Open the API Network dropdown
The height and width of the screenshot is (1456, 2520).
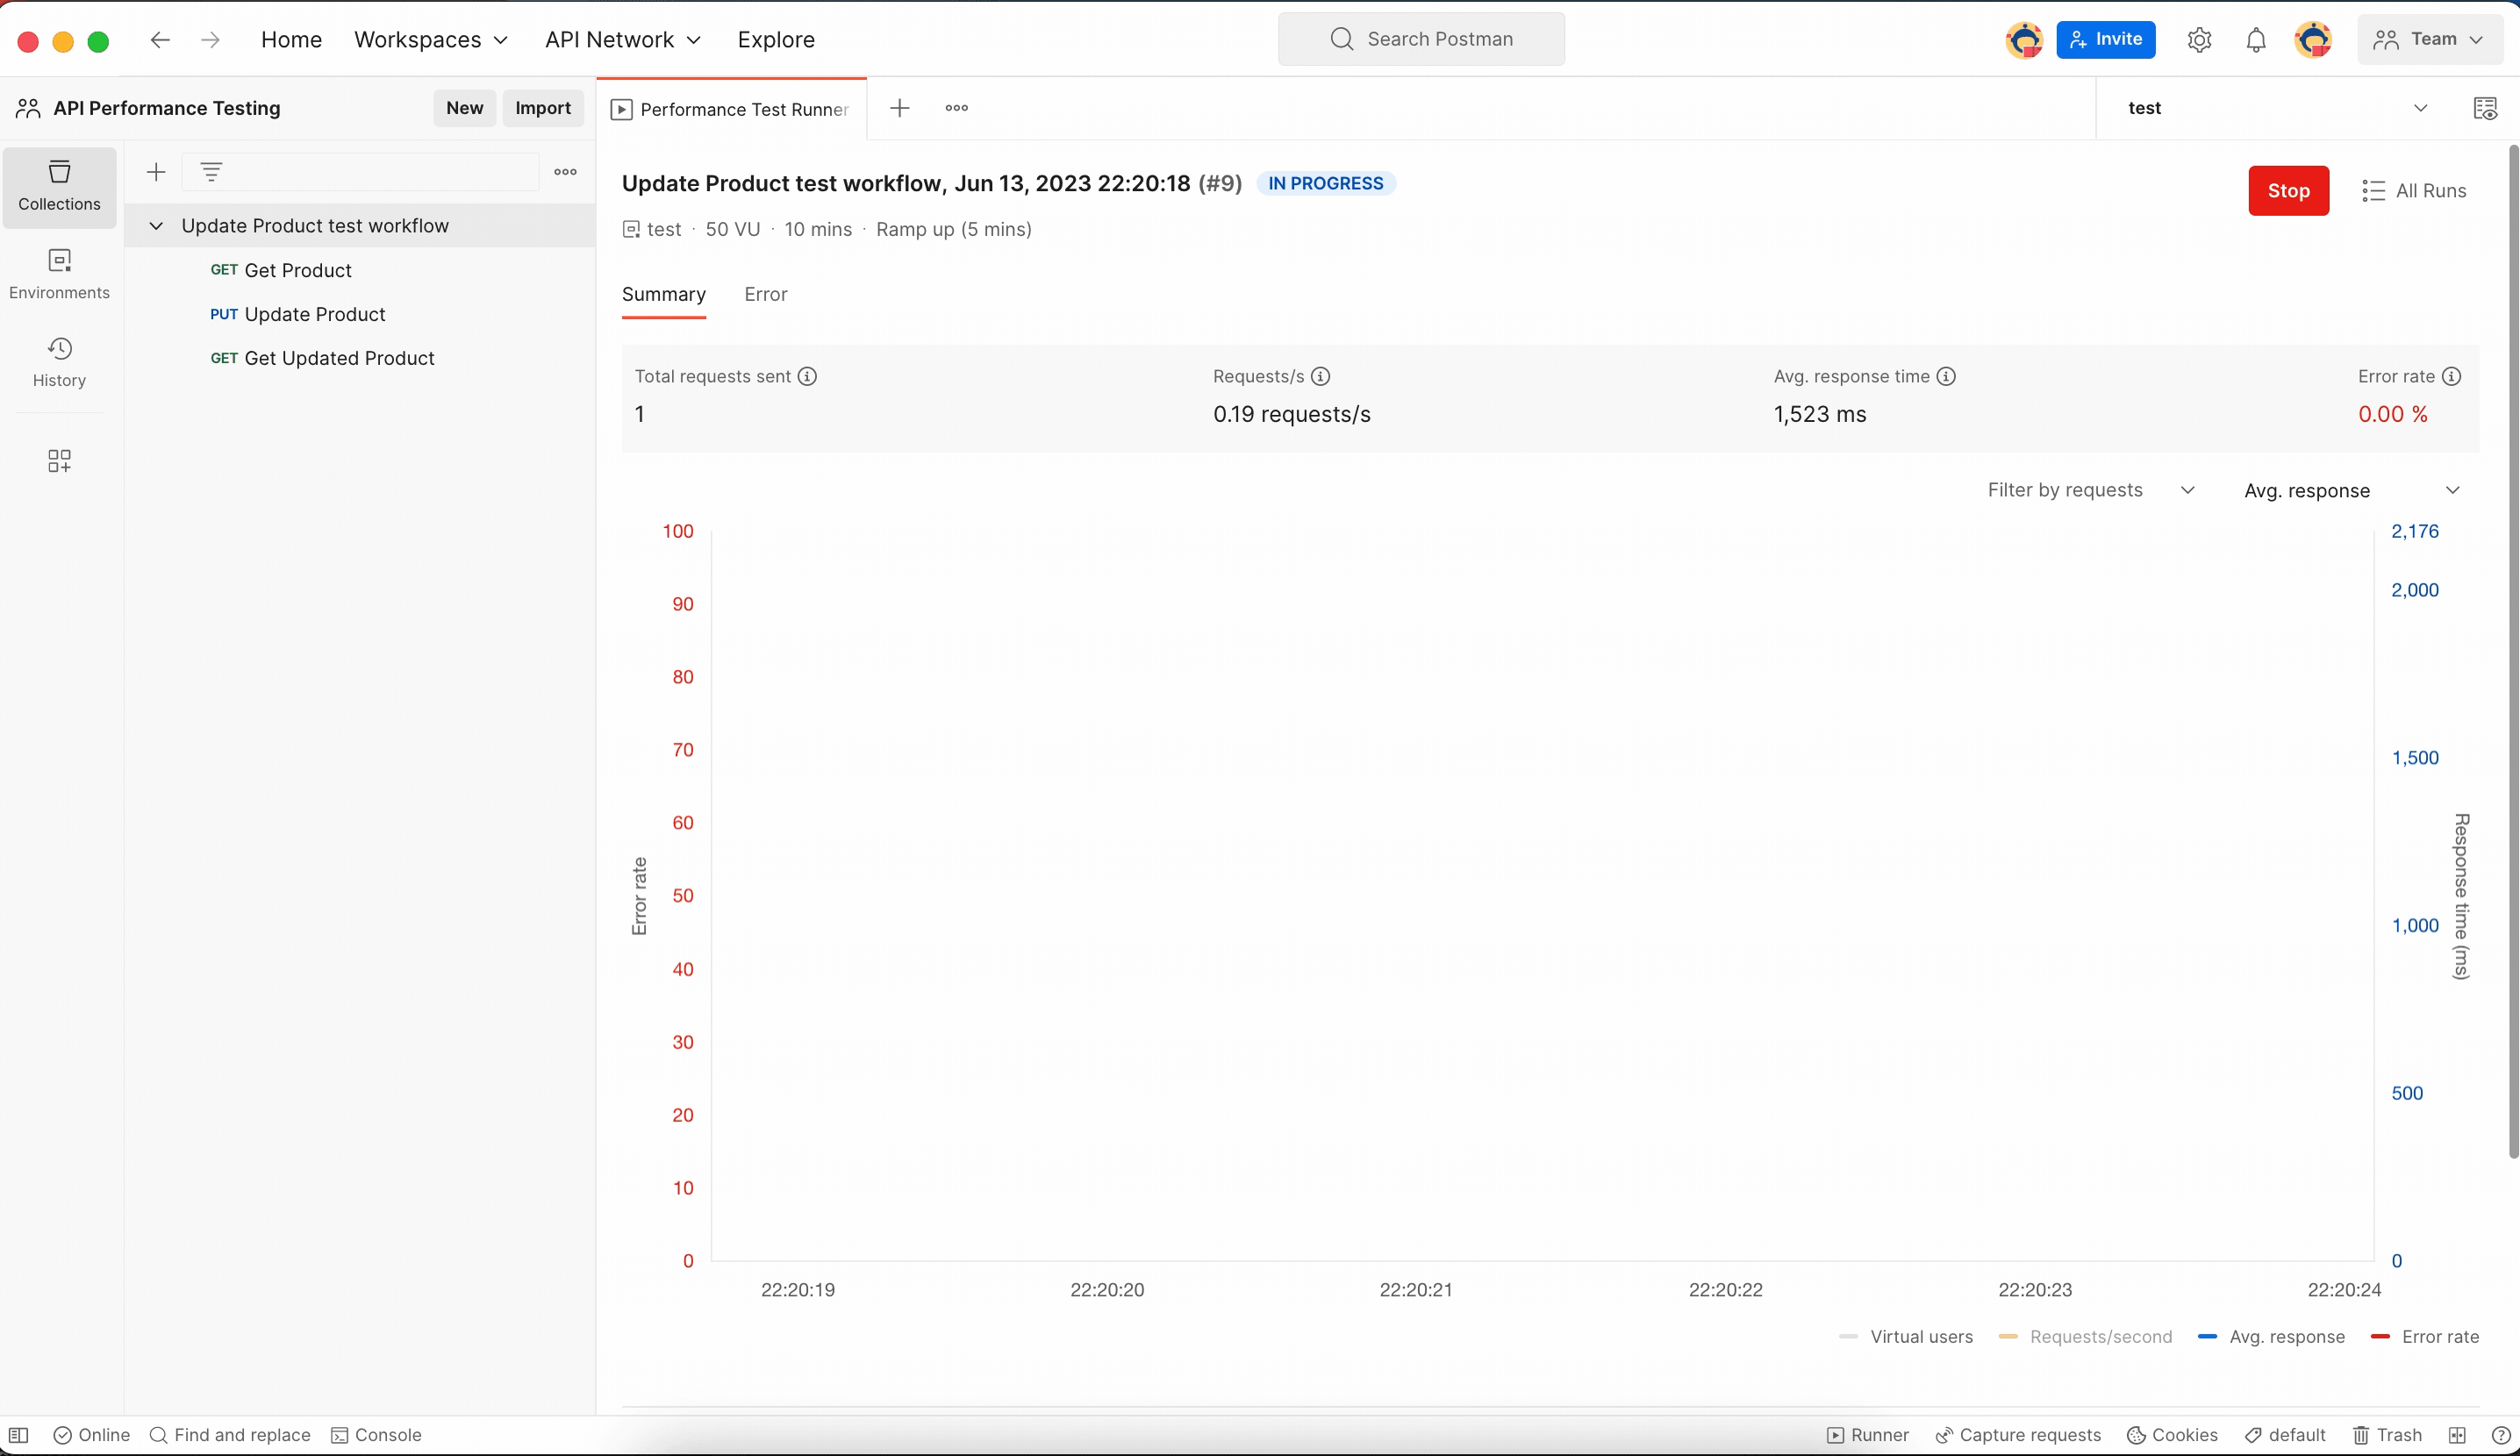click(623, 40)
